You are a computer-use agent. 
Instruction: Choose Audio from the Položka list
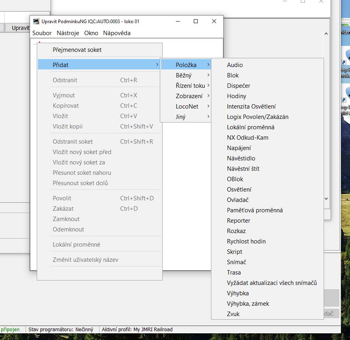coord(235,65)
